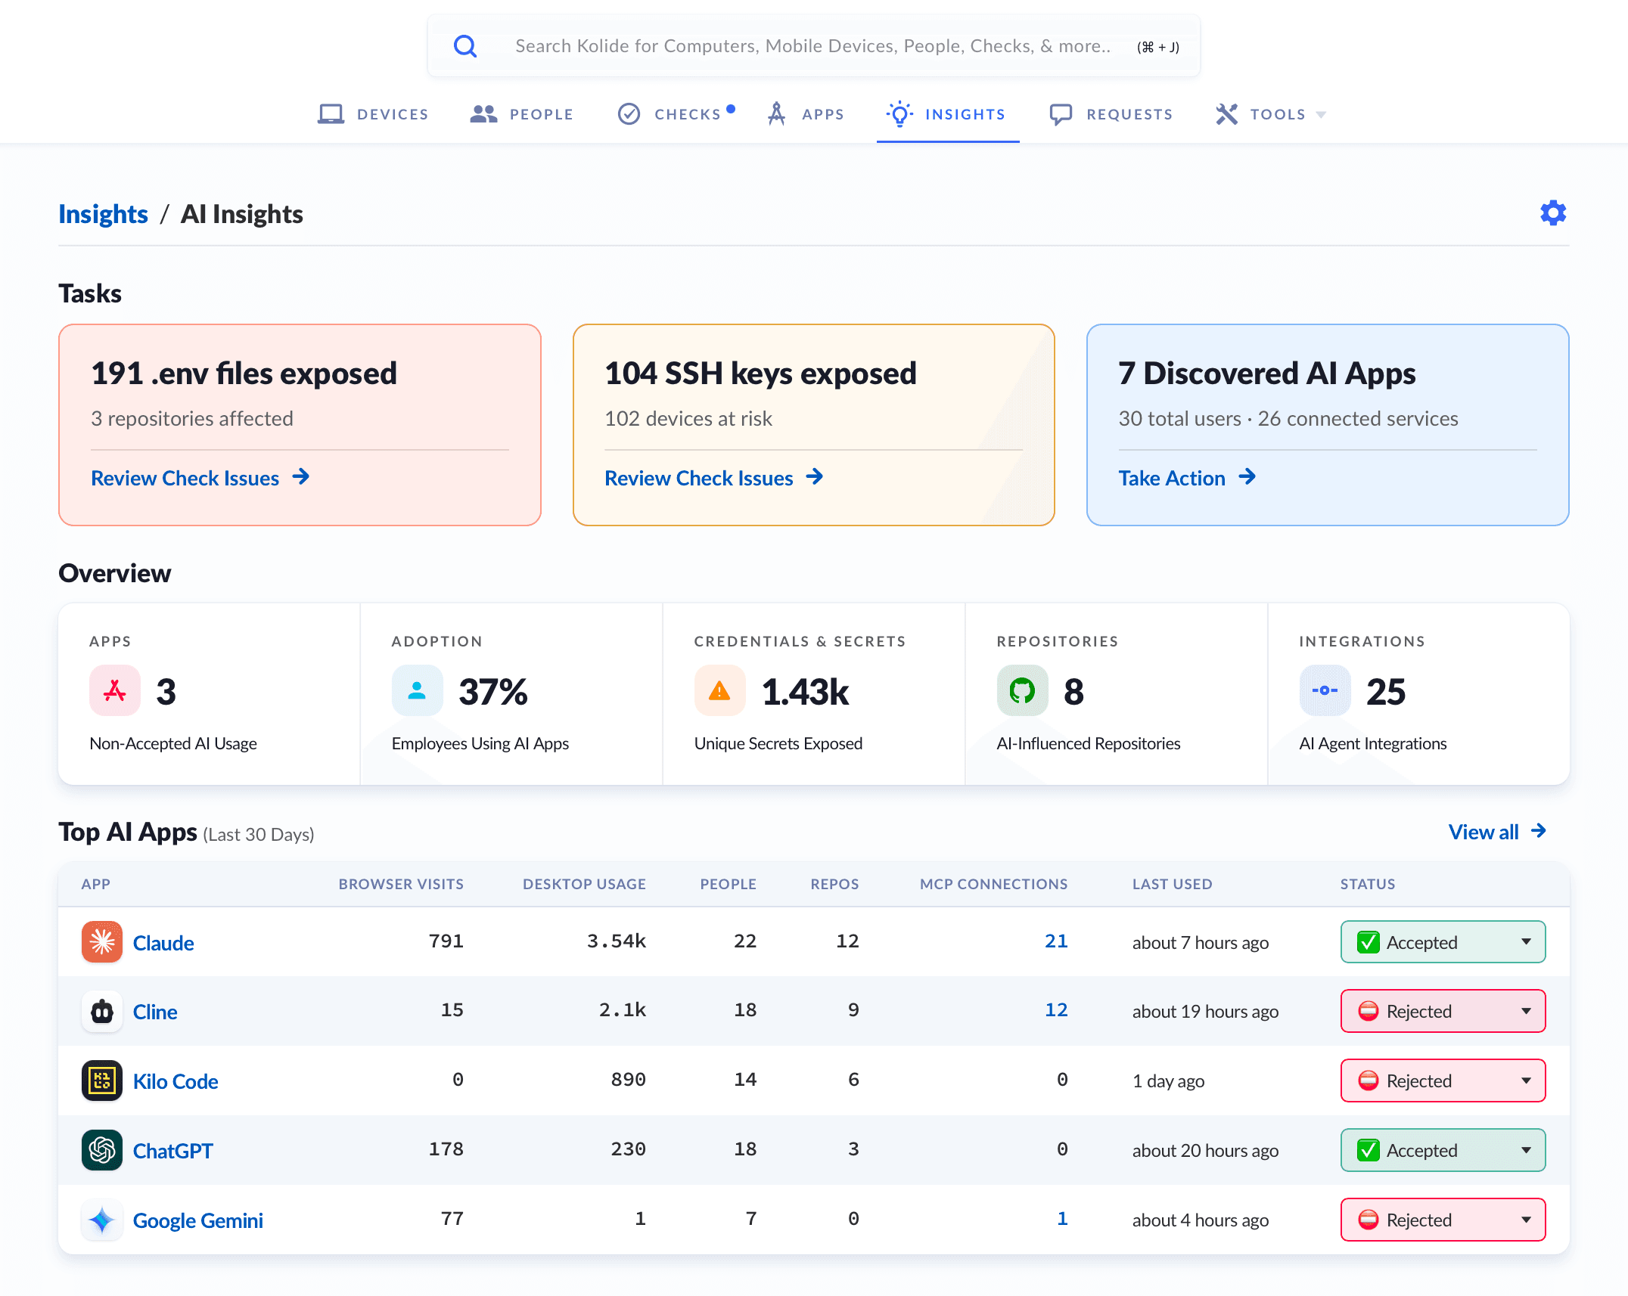
Task: Open the View all AI apps link
Action: coord(1498,832)
